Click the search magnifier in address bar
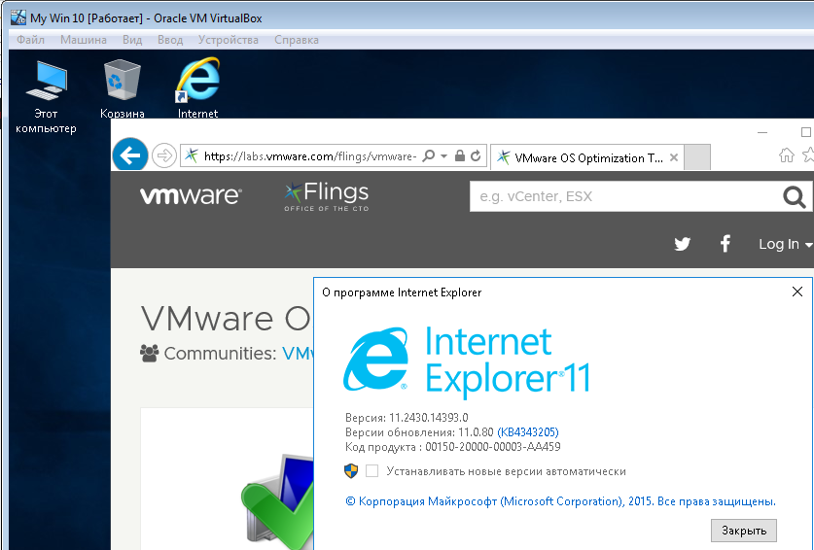This screenshot has height=550, width=814. pyautogui.click(x=429, y=155)
